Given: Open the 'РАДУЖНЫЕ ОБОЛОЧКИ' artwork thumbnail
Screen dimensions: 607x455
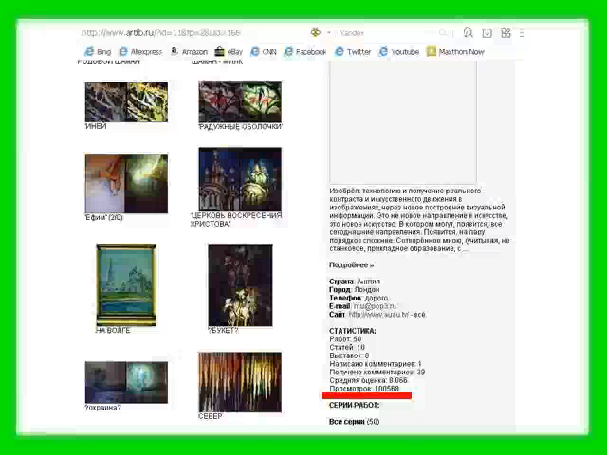Looking at the screenshot, I should point(240,101).
